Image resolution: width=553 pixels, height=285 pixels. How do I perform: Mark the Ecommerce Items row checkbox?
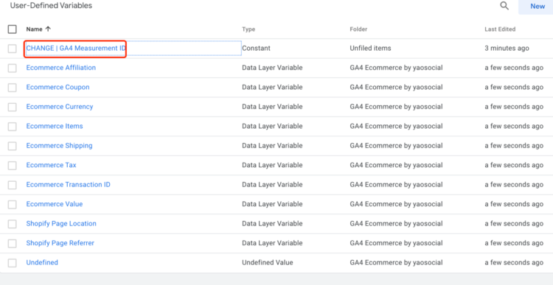[x=13, y=127]
